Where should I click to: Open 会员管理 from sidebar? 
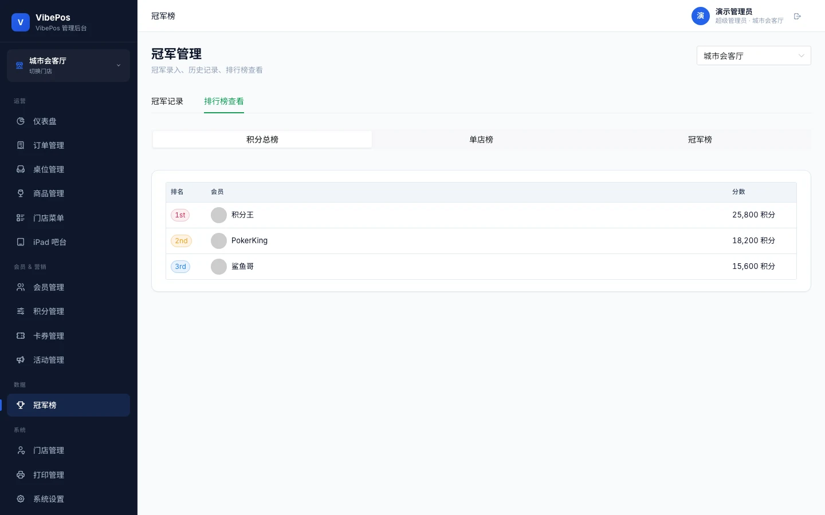click(68, 287)
